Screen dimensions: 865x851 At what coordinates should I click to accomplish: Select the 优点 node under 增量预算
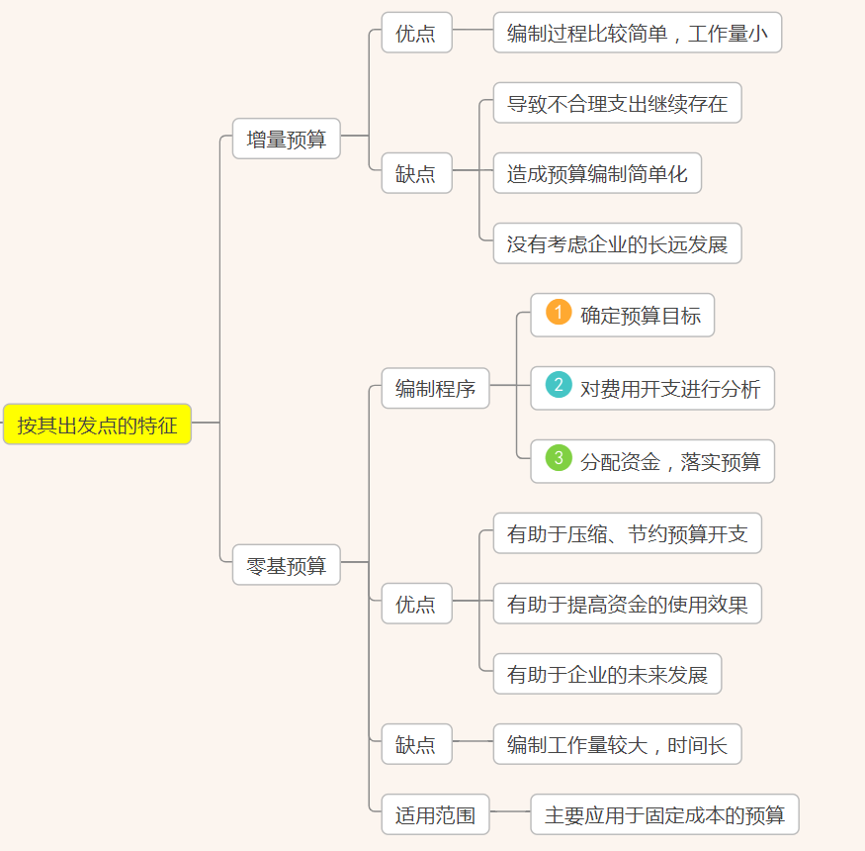pyautogui.click(x=416, y=33)
